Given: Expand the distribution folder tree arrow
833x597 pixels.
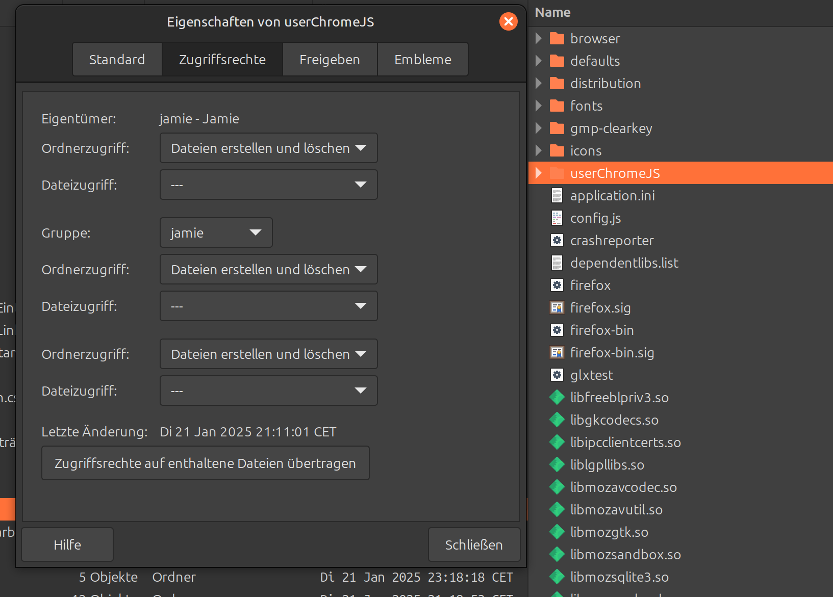Looking at the screenshot, I should (538, 84).
